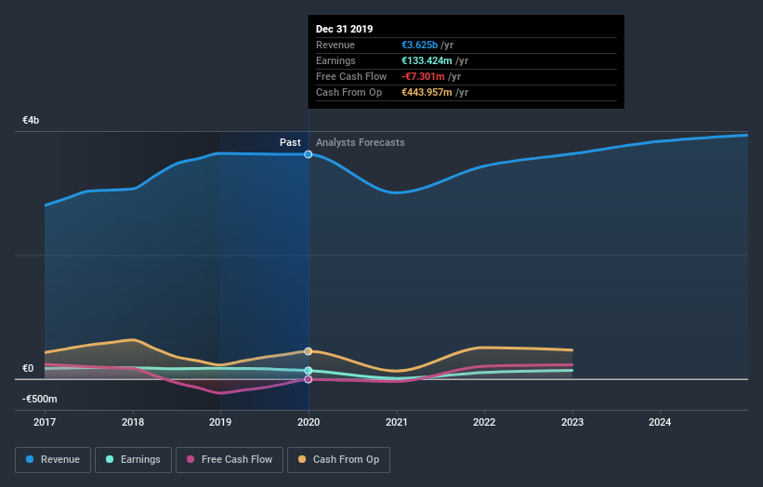The height and width of the screenshot is (487, 763).
Task: Click the 2018 x-axis label
Action: tap(133, 422)
